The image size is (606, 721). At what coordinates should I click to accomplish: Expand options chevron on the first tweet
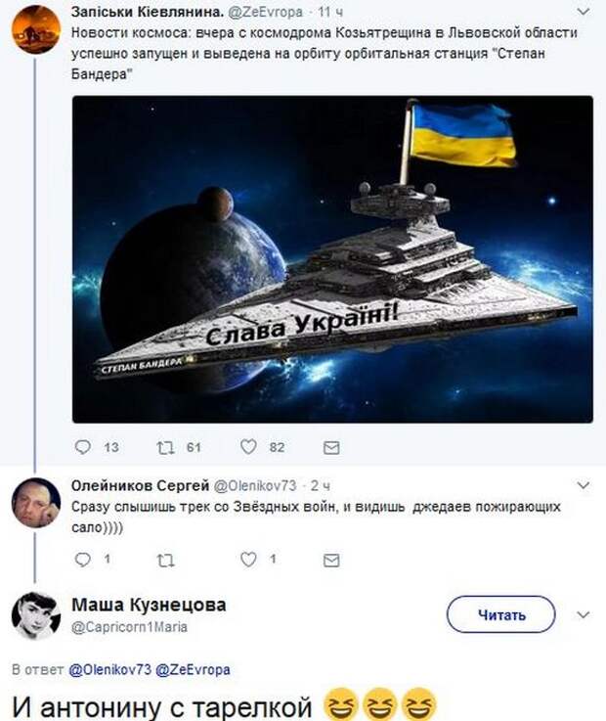point(583,12)
